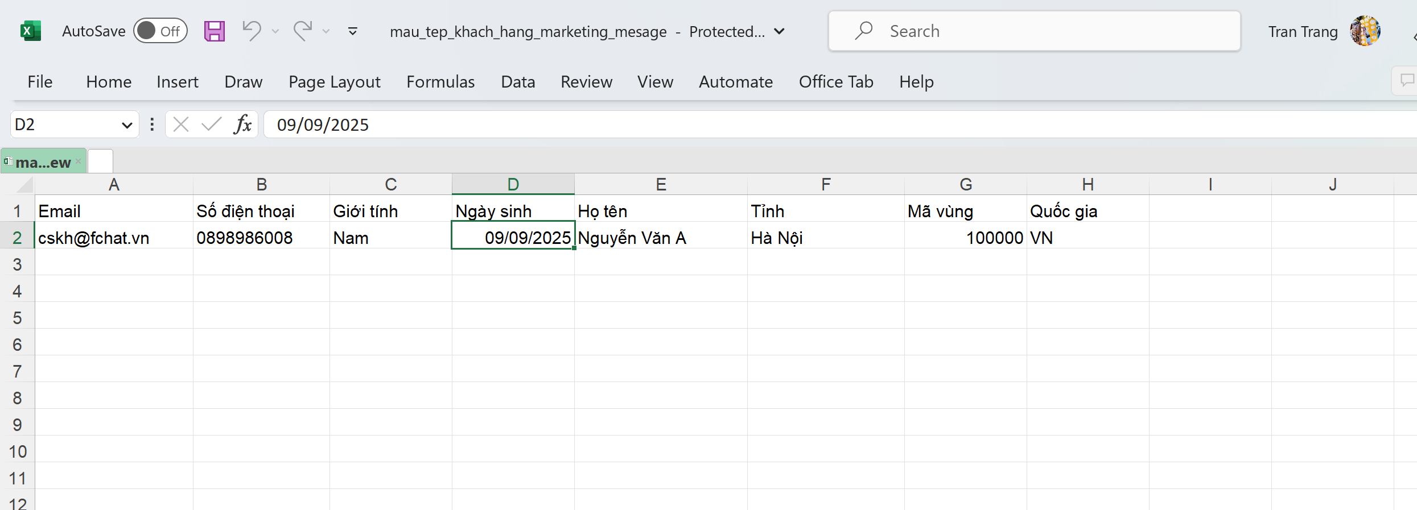This screenshot has height=510, width=1417.
Task: Expand the Undo history dropdown arrow
Action: coord(275,31)
